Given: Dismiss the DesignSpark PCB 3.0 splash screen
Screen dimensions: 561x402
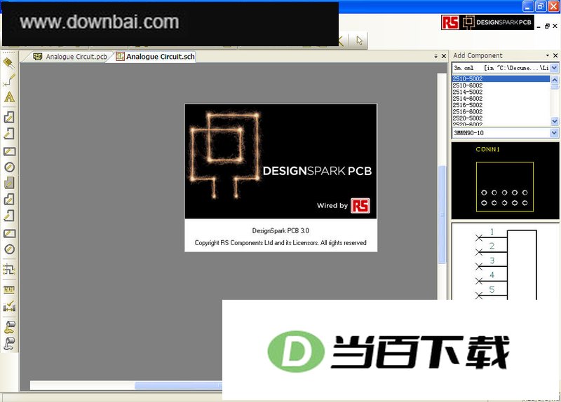Looking at the screenshot, I should (281, 178).
